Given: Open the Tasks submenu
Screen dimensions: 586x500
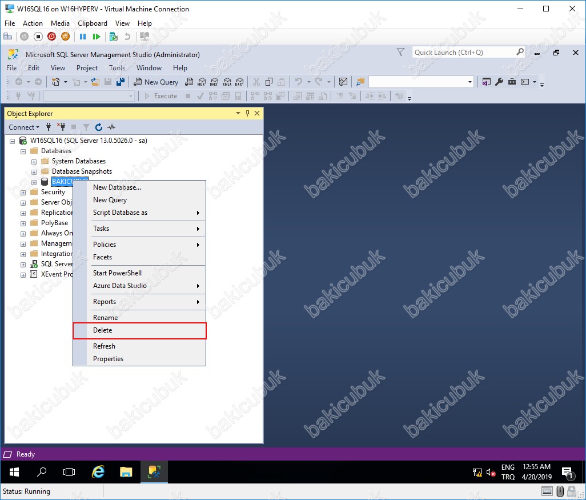Looking at the screenshot, I should point(139,229).
